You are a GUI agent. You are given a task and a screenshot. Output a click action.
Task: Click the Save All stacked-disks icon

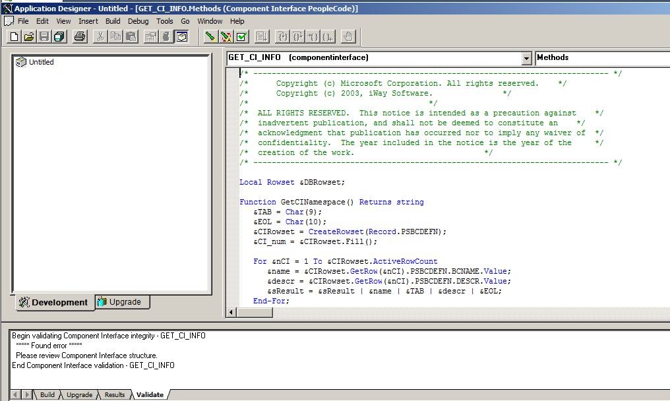(x=59, y=37)
